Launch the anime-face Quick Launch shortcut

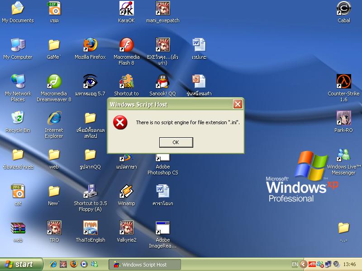pyautogui.click(x=63, y=264)
